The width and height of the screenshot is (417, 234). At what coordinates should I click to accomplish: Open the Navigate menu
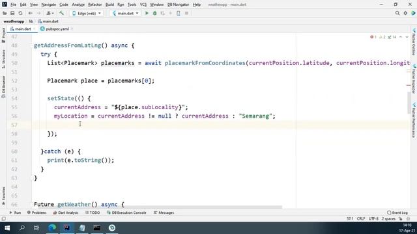coord(49,5)
